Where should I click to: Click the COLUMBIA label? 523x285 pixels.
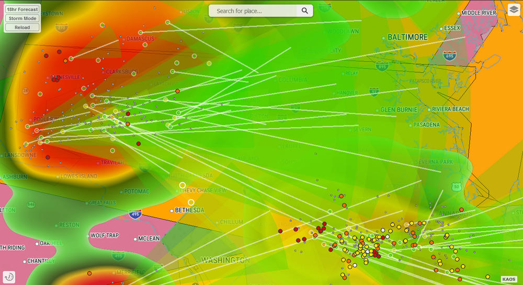pos(293,80)
